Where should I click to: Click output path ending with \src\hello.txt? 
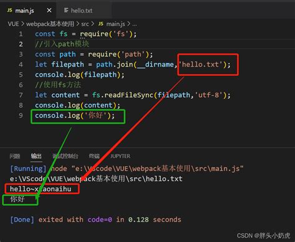click(x=96, y=179)
